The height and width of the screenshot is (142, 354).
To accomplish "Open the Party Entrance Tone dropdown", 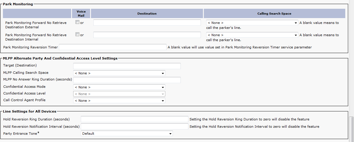I will (x=127, y=134).
